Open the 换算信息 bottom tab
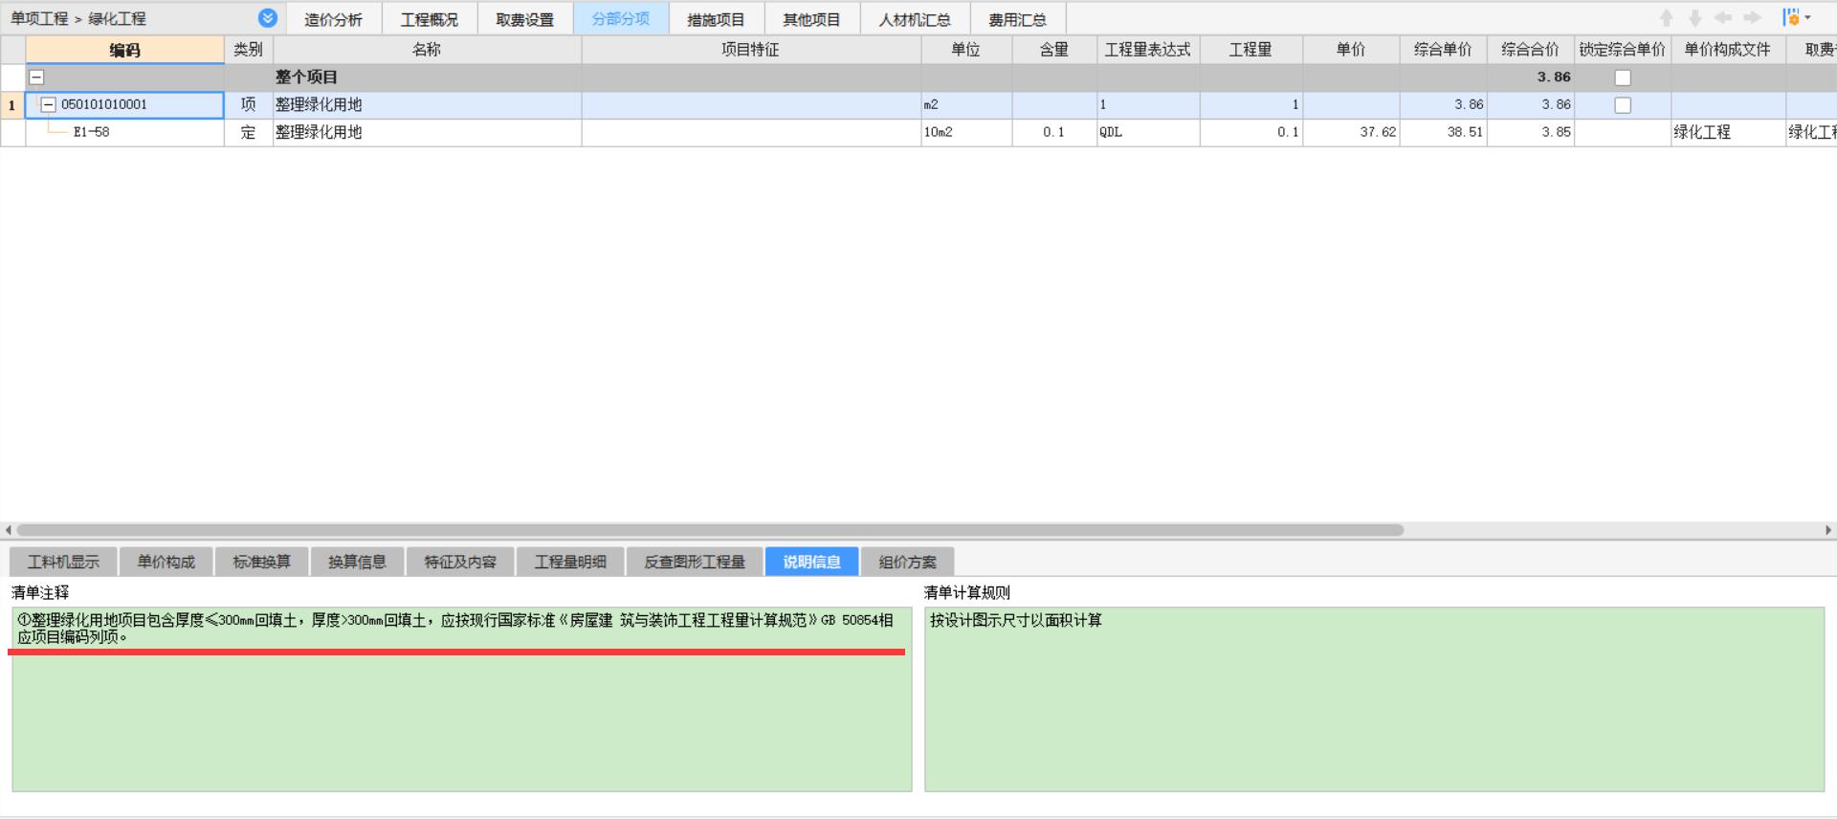Viewport: 1837px width, 819px height. (x=357, y=562)
